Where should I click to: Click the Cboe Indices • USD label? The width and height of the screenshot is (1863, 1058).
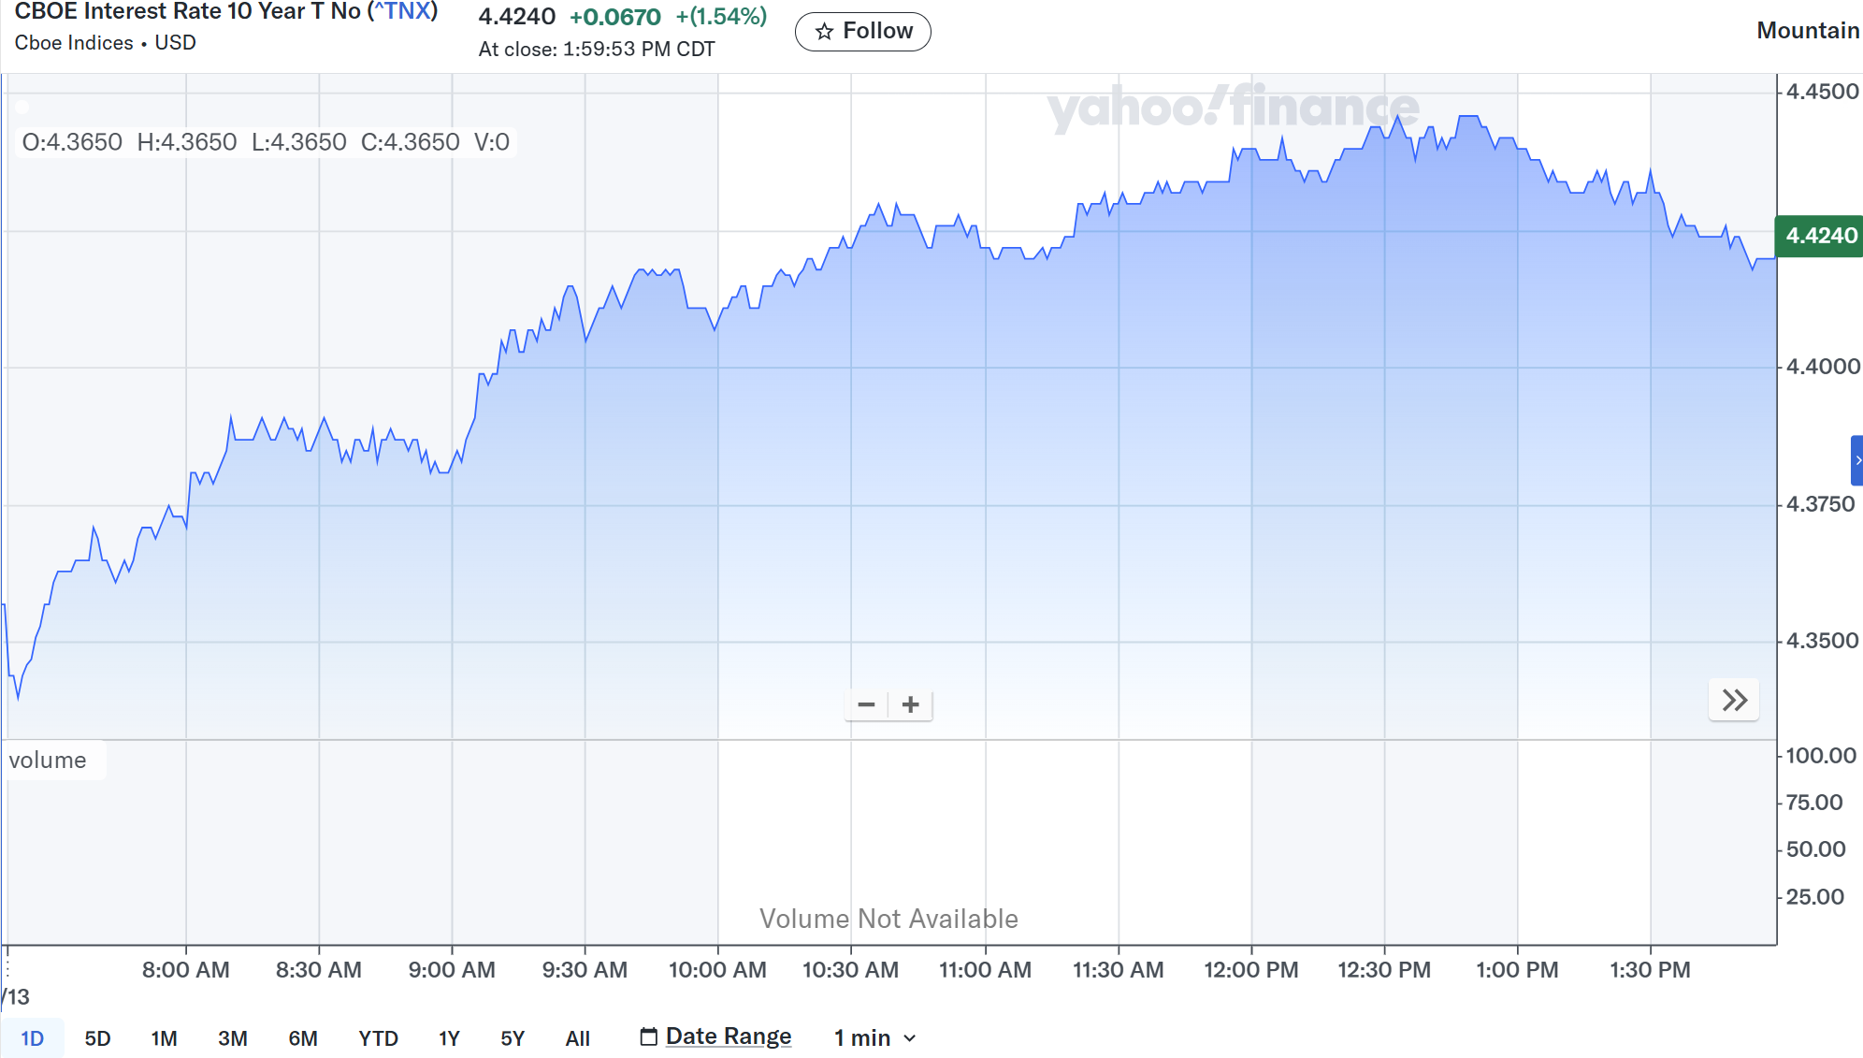106,43
